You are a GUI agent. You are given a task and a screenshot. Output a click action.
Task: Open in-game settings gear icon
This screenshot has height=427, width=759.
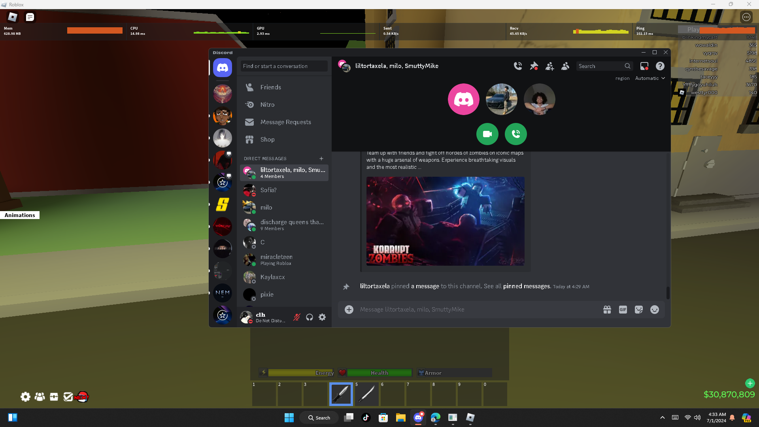click(25, 397)
